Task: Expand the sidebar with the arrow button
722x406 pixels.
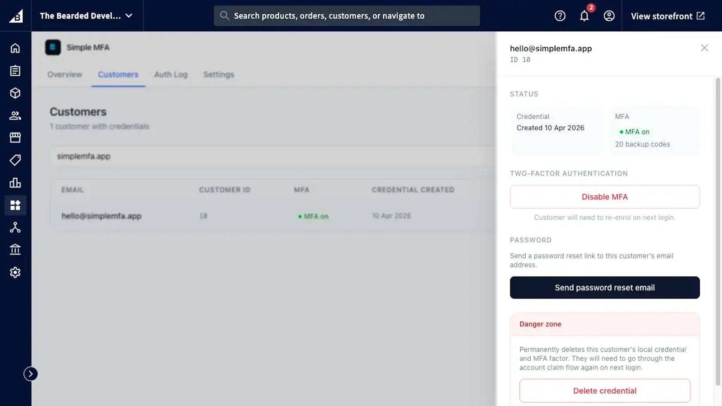Action: click(31, 374)
